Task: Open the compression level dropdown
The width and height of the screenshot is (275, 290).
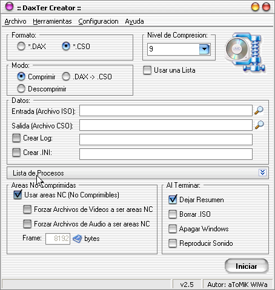Action: click(204, 49)
